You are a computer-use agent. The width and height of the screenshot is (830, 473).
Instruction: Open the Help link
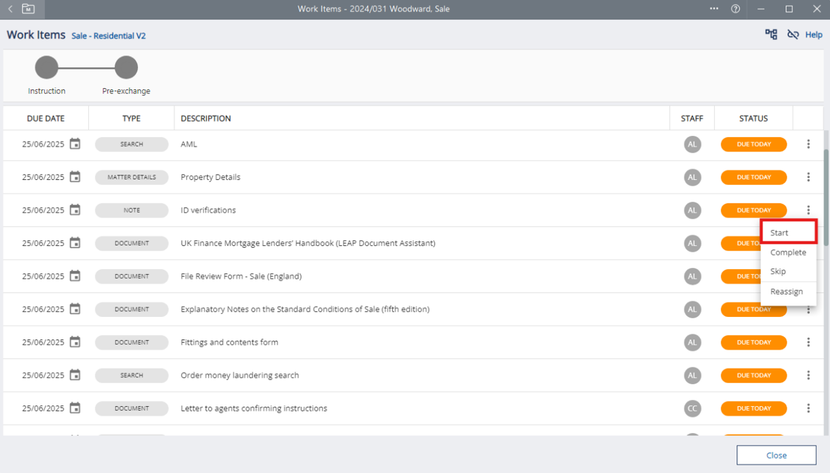click(x=813, y=35)
